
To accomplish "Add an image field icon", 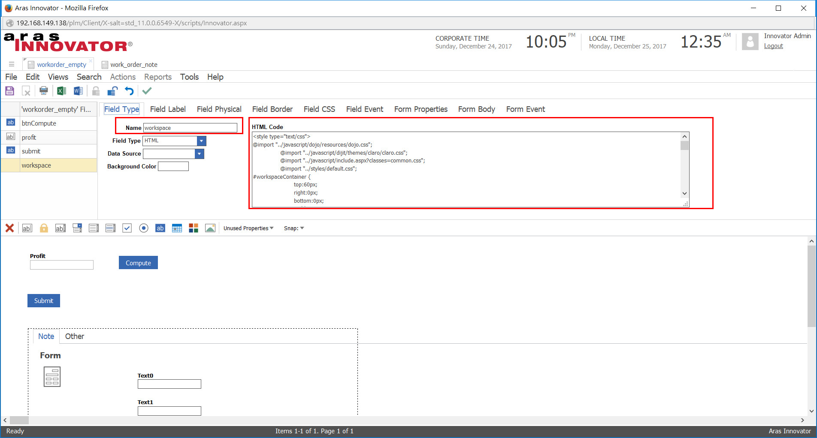I will pyautogui.click(x=210, y=228).
